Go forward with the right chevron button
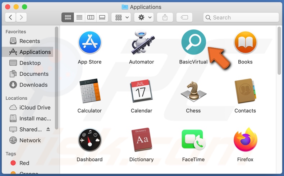Screen dimensions: 284x176 pyautogui.click(x=21, y=17)
